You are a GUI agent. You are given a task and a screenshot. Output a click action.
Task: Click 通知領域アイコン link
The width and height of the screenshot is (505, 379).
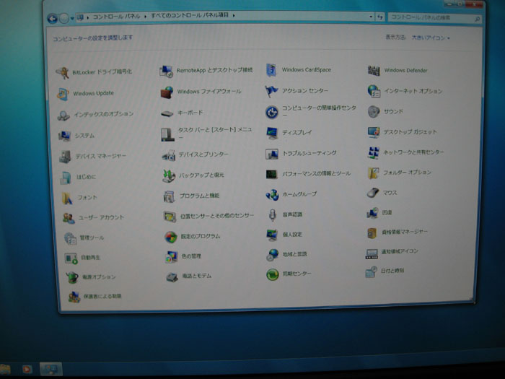click(x=400, y=251)
